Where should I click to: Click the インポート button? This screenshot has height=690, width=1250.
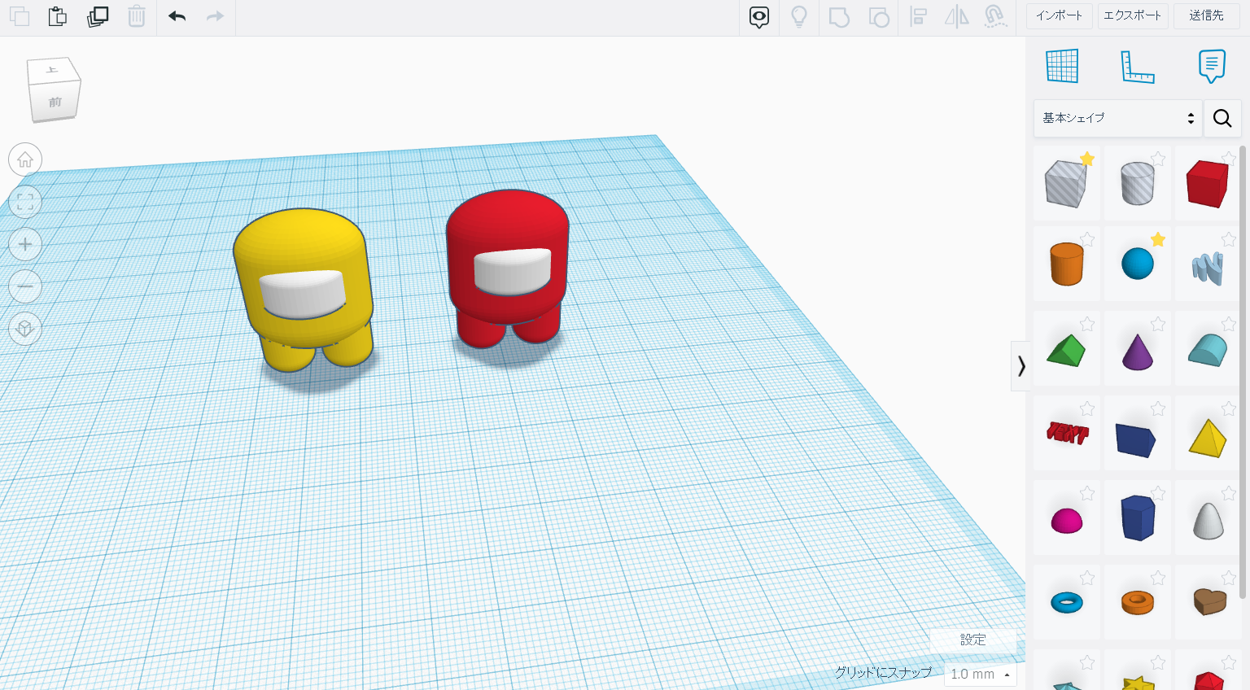[x=1059, y=15]
